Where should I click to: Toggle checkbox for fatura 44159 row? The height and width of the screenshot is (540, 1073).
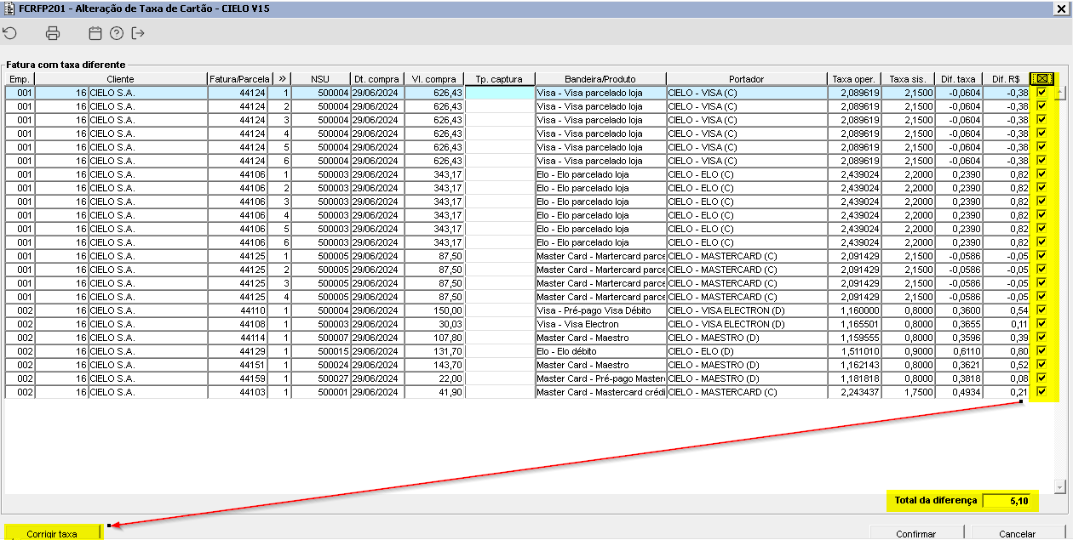pos(1041,378)
